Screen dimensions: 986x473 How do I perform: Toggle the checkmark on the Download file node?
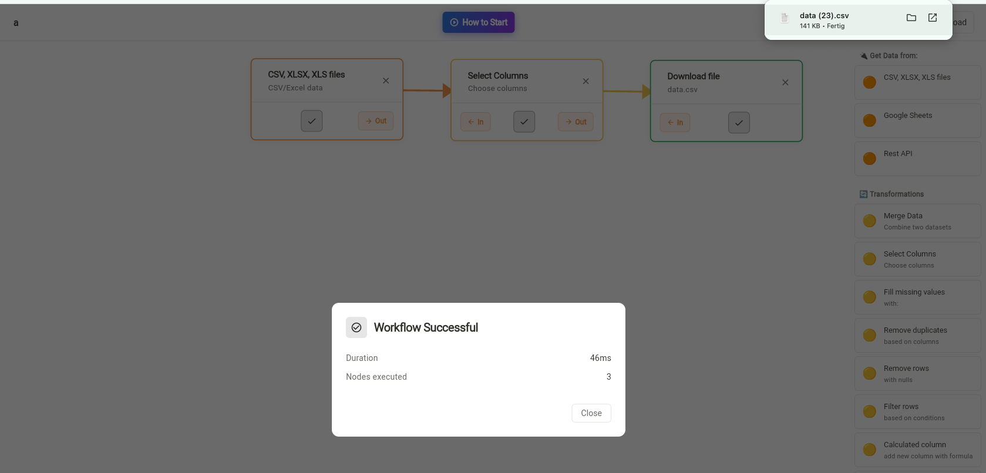click(x=739, y=122)
